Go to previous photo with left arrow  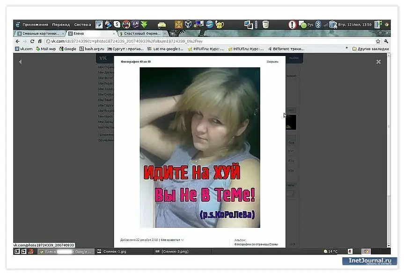pyautogui.click(x=20, y=62)
